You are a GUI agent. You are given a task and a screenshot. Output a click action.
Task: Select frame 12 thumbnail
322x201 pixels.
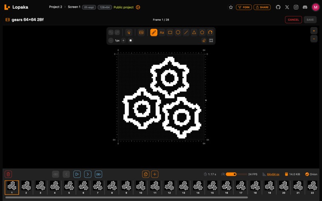point(169,187)
